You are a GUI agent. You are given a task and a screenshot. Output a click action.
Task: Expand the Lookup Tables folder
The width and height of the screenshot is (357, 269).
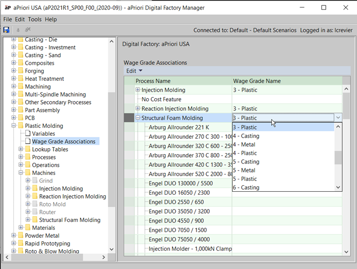[x=21, y=149]
